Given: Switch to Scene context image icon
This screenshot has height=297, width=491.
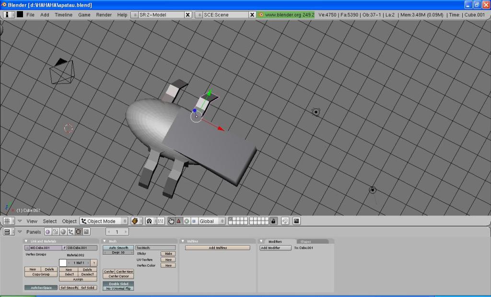Looking at the screenshot, I should 86,232.
